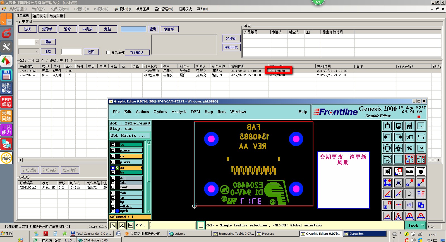Click the QA稽查 button
Screen dimensions: 446x242
pos(231,38)
